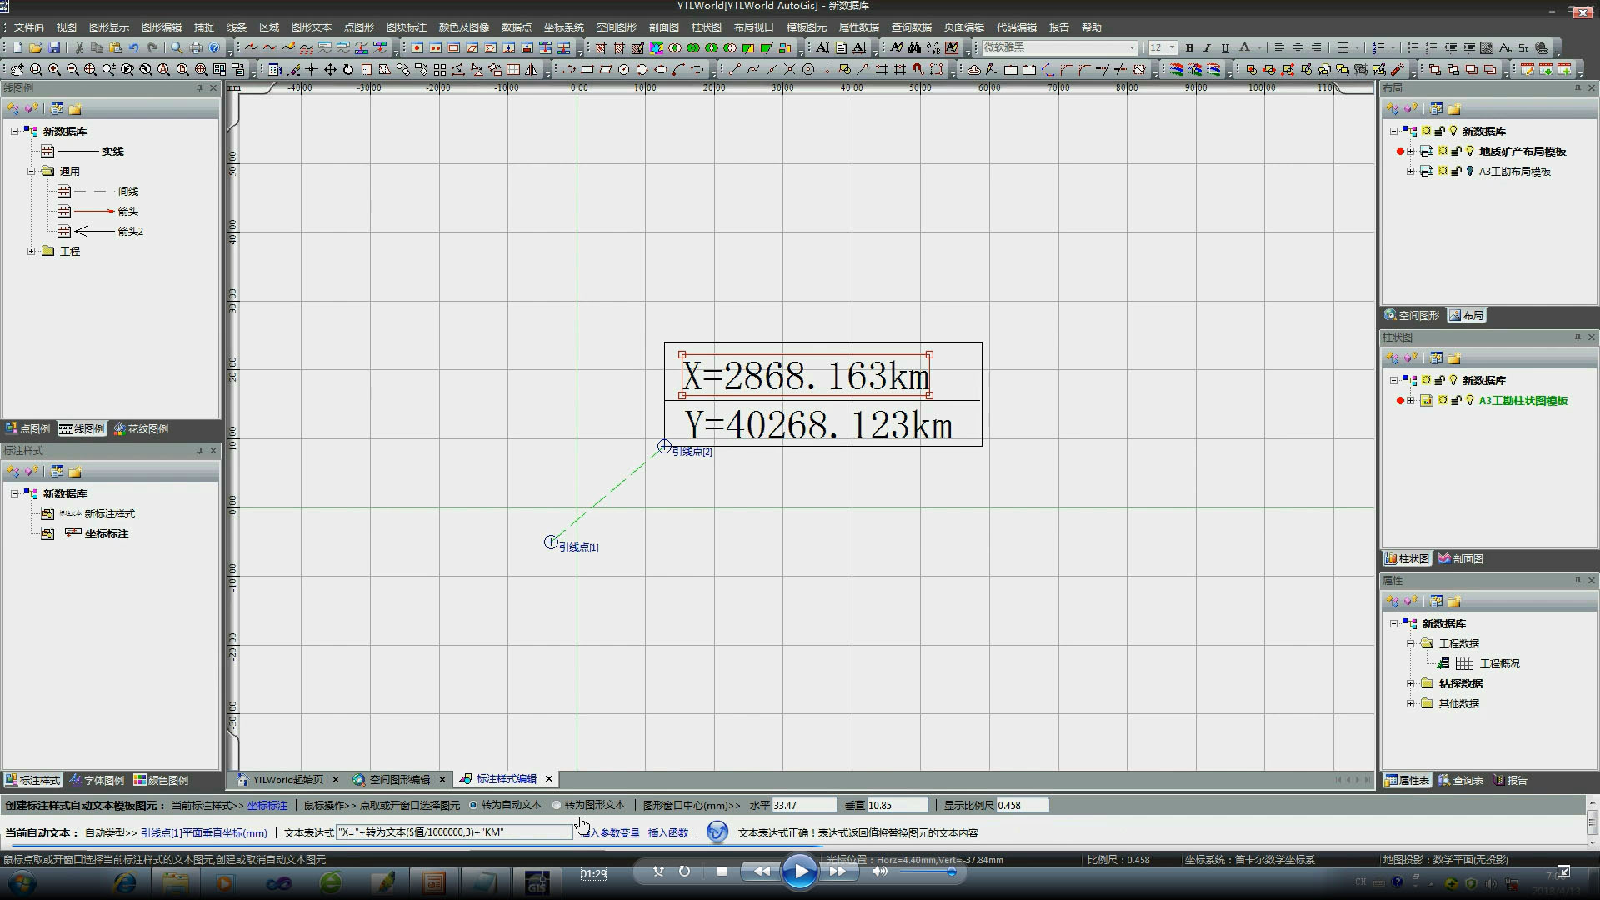Screen dimensions: 1600x900
Task: Click the Pan hand tool icon
Action: coord(17,70)
